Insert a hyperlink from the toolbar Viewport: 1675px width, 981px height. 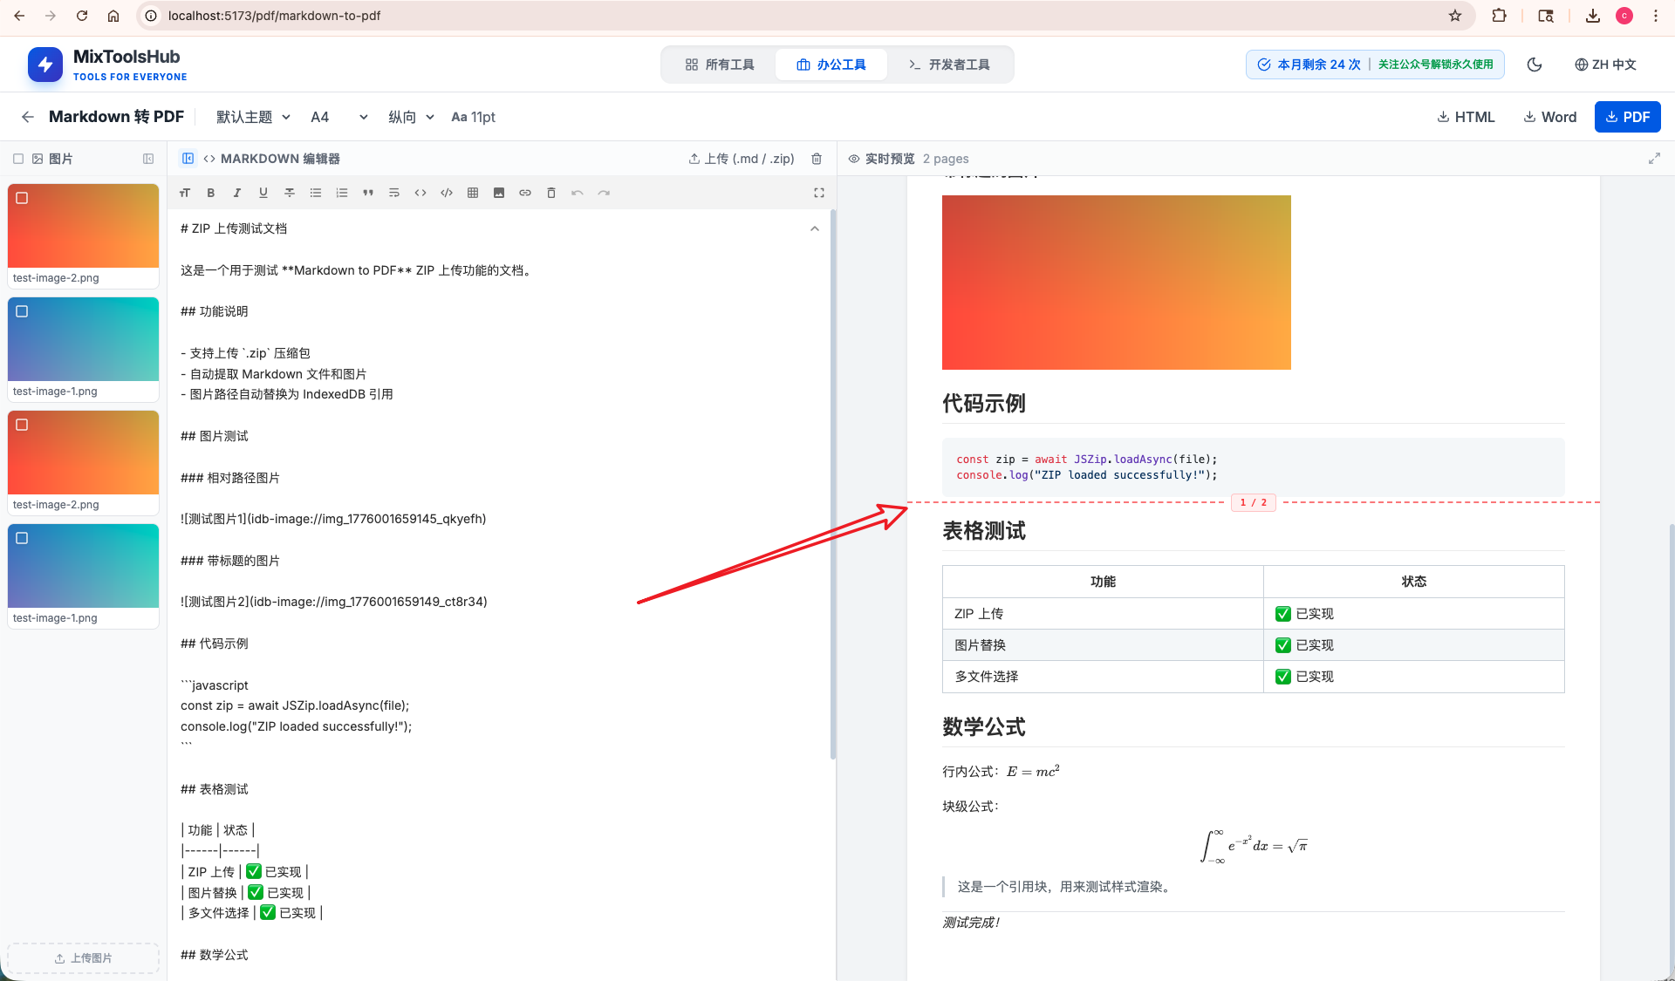pos(525,193)
